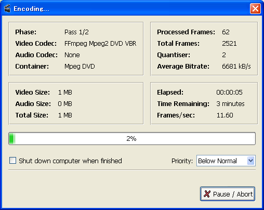
Task: Click the Shut down computer when finished label
Action: click(x=70, y=161)
